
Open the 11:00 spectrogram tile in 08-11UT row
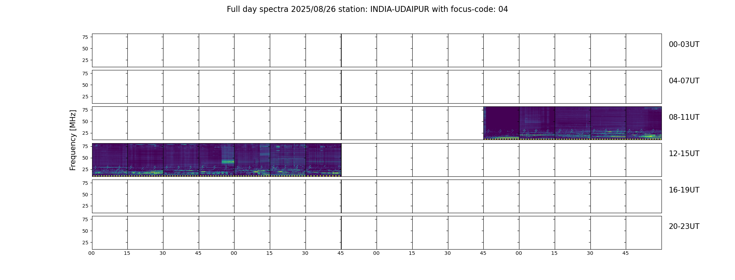click(x=537, y=123)
